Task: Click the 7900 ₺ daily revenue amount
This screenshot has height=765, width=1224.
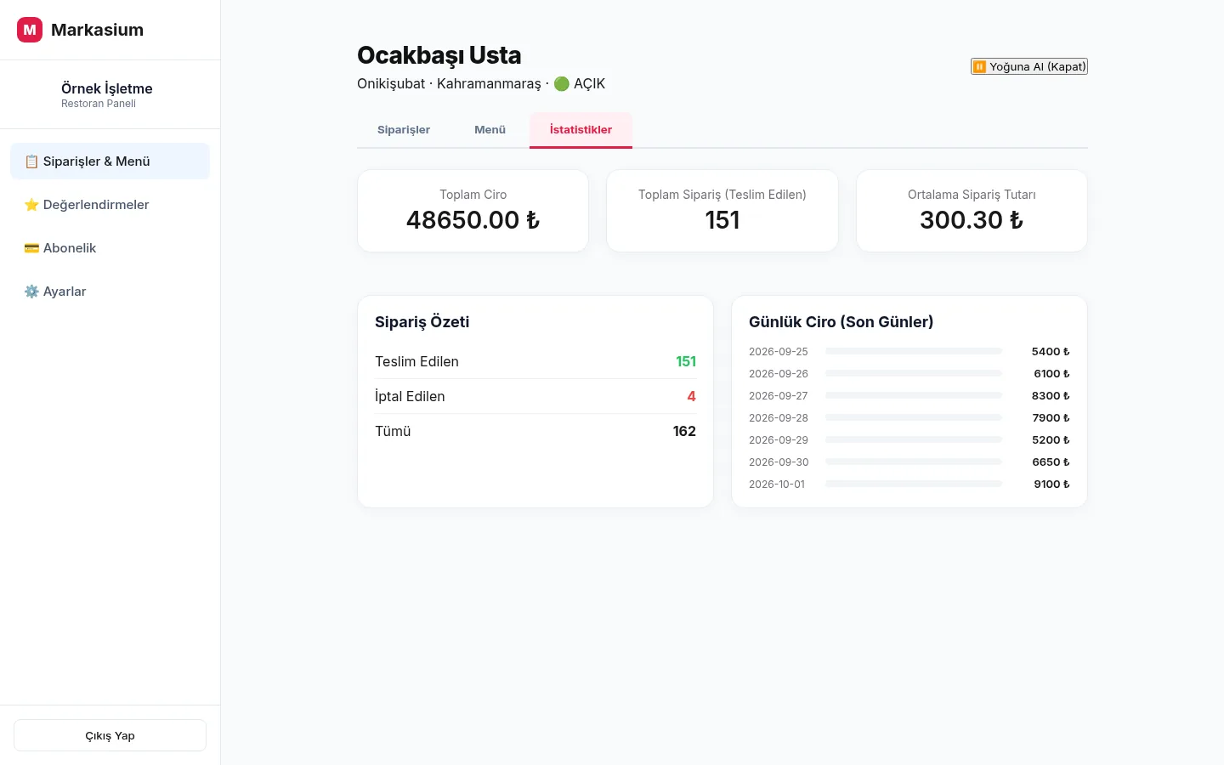Action: click(x=1051, y=417)
